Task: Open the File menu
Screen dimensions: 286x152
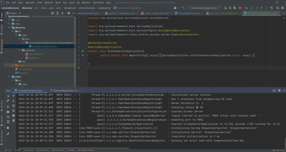Action: click(x=8, y=2)
